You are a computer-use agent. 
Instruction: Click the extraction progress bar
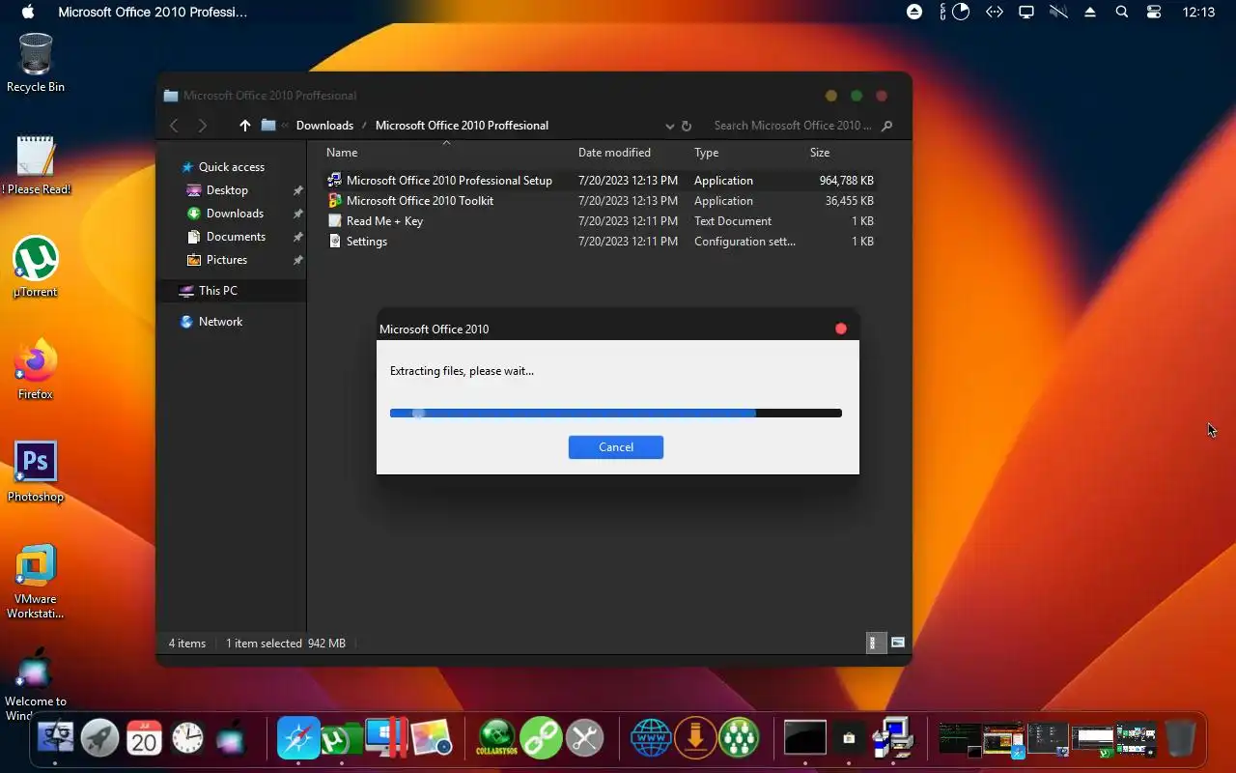[615, 414]
